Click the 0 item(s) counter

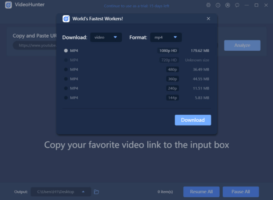coord(165,192)
